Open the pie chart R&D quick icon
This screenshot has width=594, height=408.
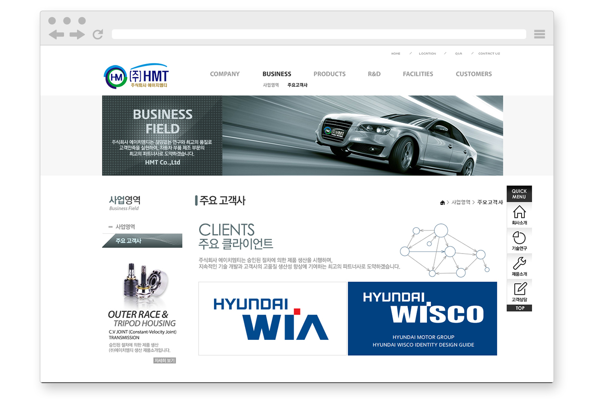[519, 241]
